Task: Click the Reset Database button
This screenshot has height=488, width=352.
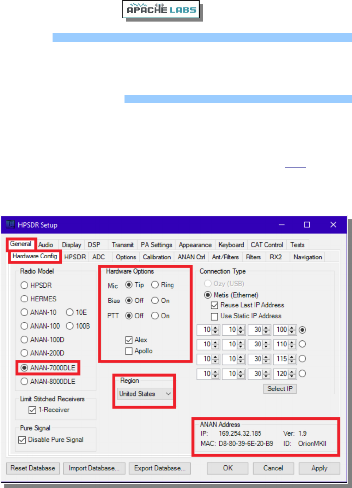Action: point(33,468)
